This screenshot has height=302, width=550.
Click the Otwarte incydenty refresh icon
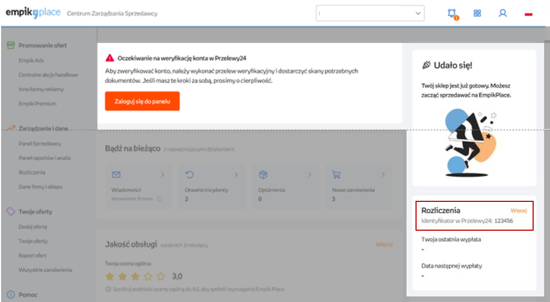click(x=190, y=175)
